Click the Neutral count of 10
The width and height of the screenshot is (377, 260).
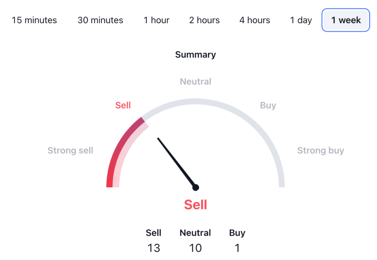pos(195,248)
